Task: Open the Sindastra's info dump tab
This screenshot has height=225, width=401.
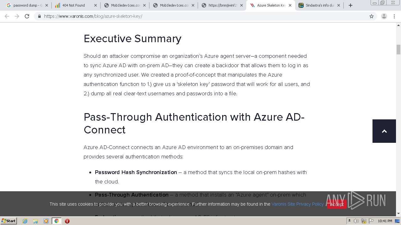Action: tap(320, 5)
